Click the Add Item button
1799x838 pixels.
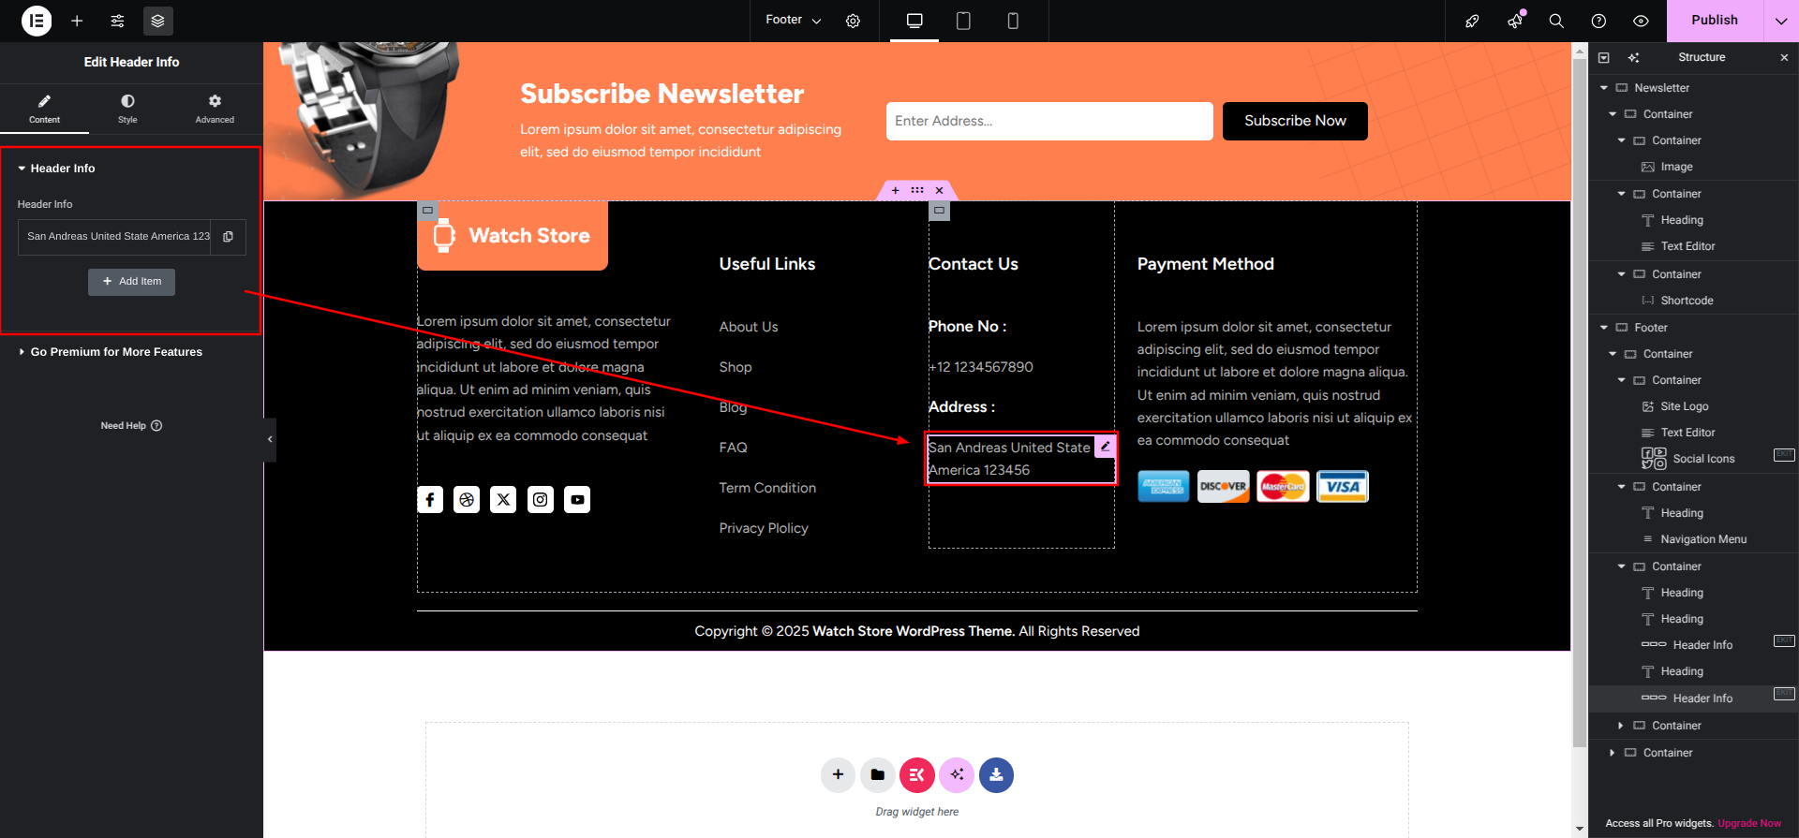pos(131,282)
